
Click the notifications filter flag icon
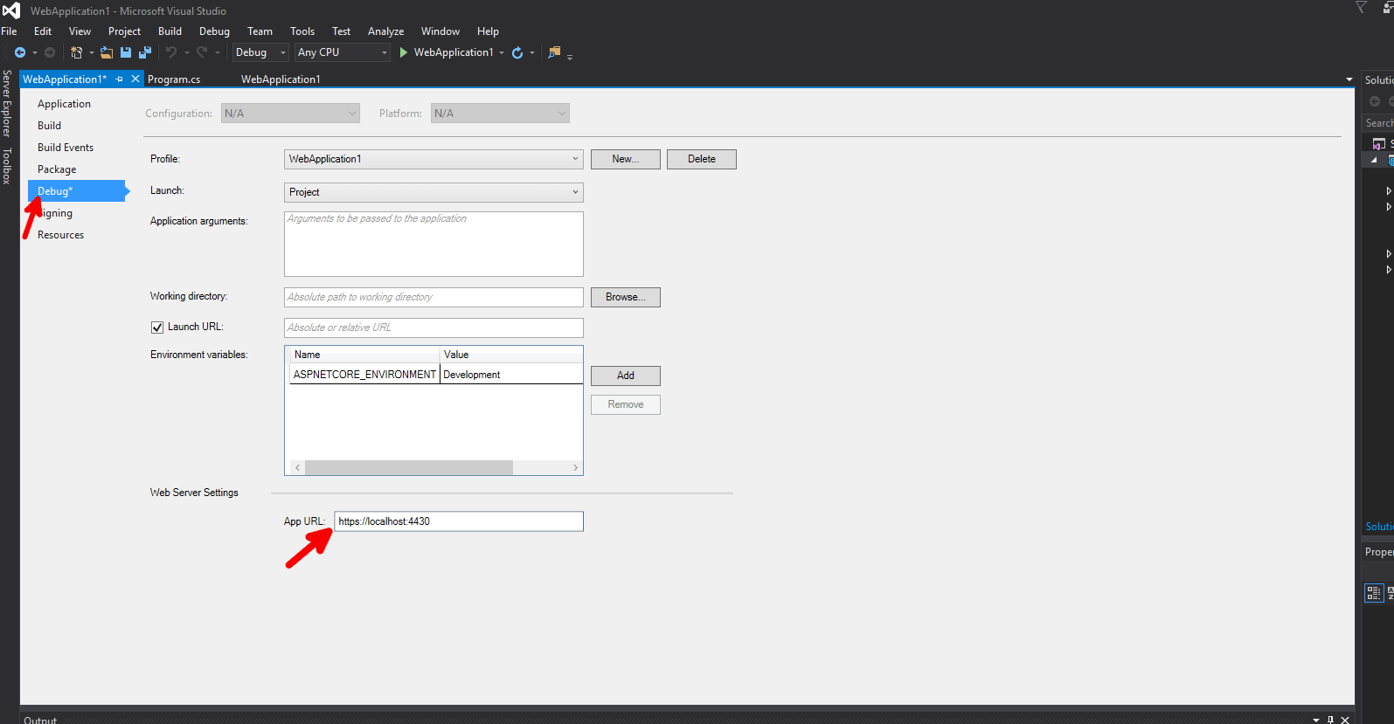tap(1361, 8)
